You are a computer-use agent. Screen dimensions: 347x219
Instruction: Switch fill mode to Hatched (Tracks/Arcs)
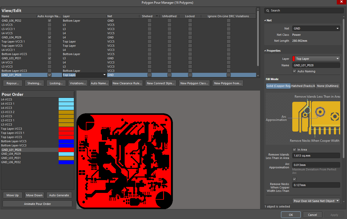[x=303, y=86]
